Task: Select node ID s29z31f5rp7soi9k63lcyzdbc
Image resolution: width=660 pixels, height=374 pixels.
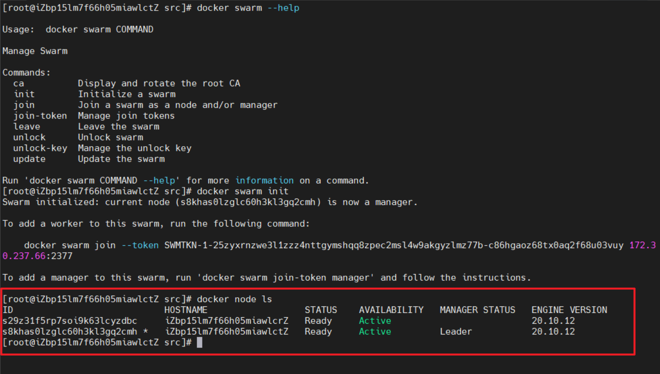Action: [x=70, y=321]
